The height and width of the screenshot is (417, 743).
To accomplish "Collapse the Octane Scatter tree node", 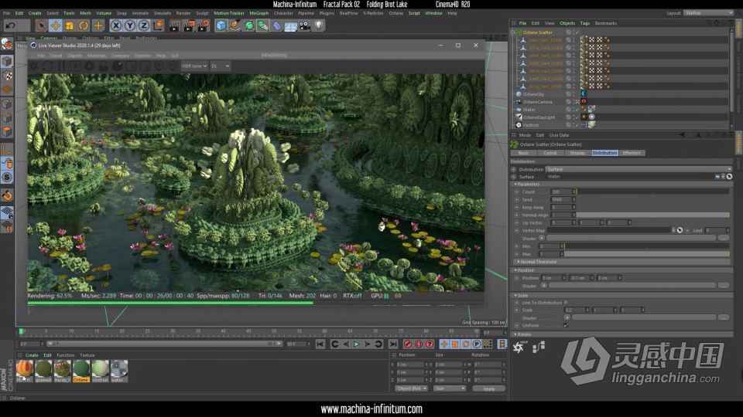I will click(513, 32).
